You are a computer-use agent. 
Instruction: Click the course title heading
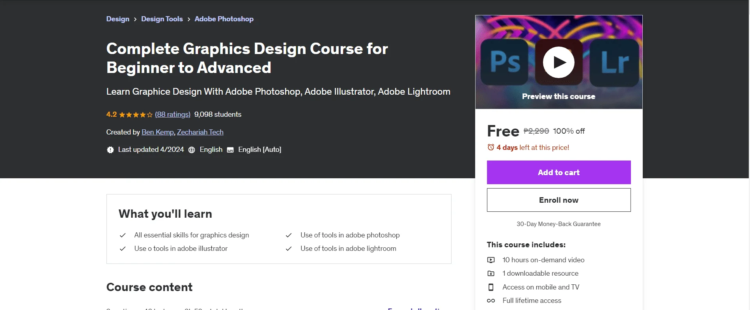pos(247,58)
